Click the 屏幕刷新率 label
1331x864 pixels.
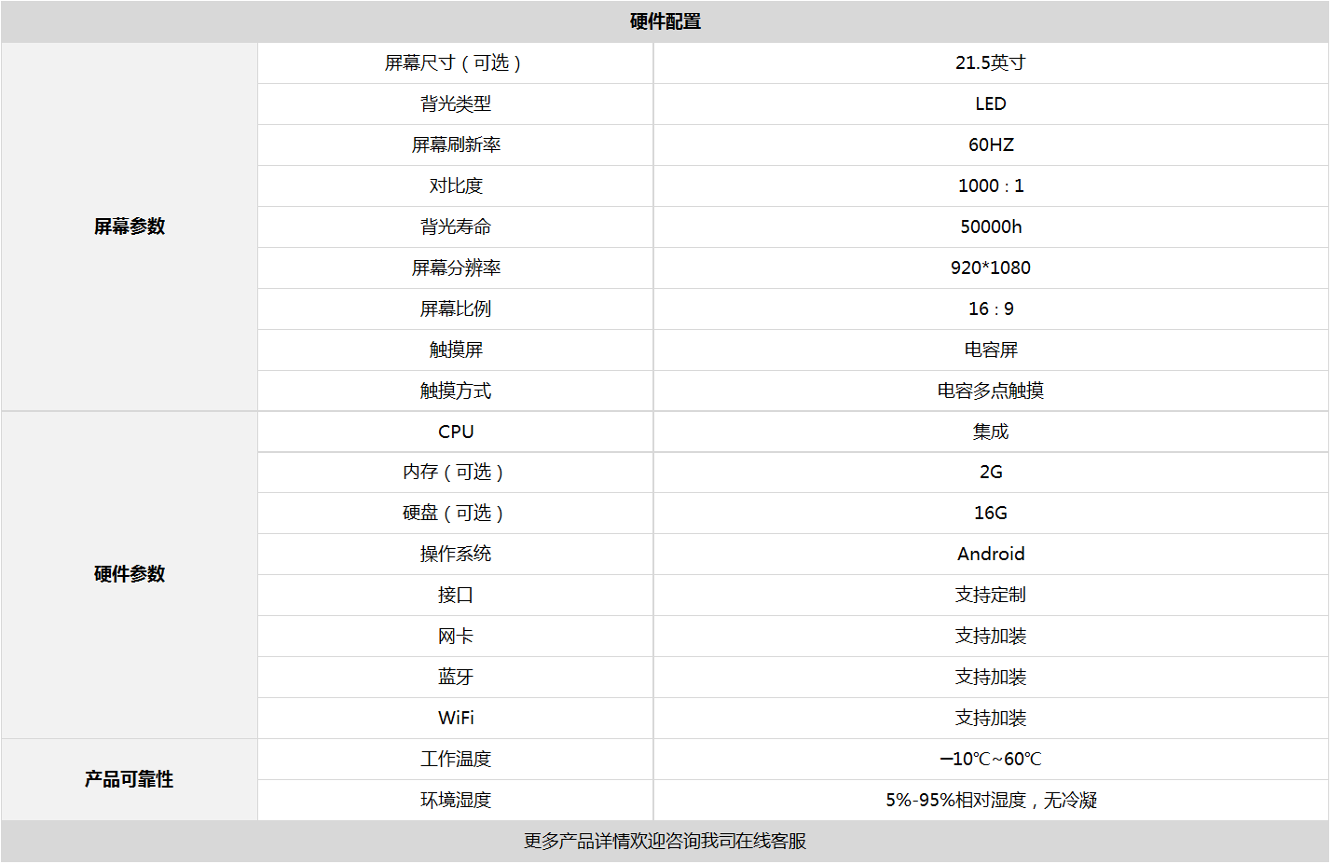click(456, 144)
